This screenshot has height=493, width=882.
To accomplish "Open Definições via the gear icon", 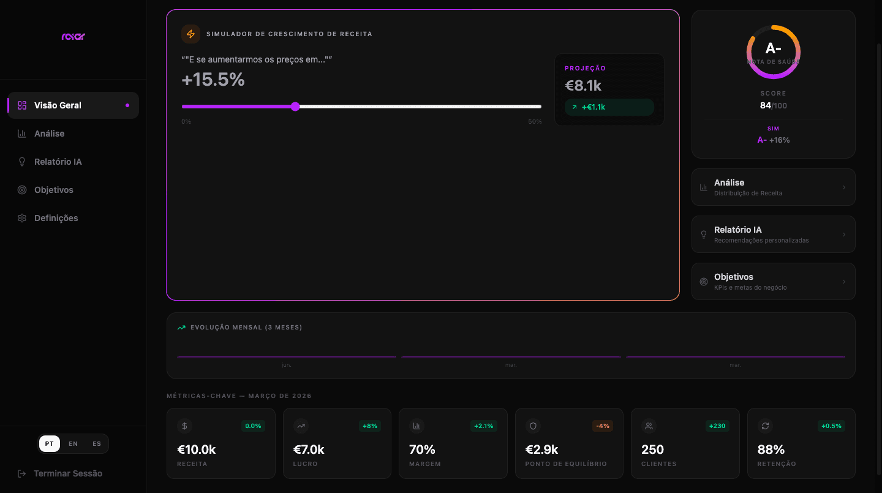I will pyautogui.click(x=21, y=218).
